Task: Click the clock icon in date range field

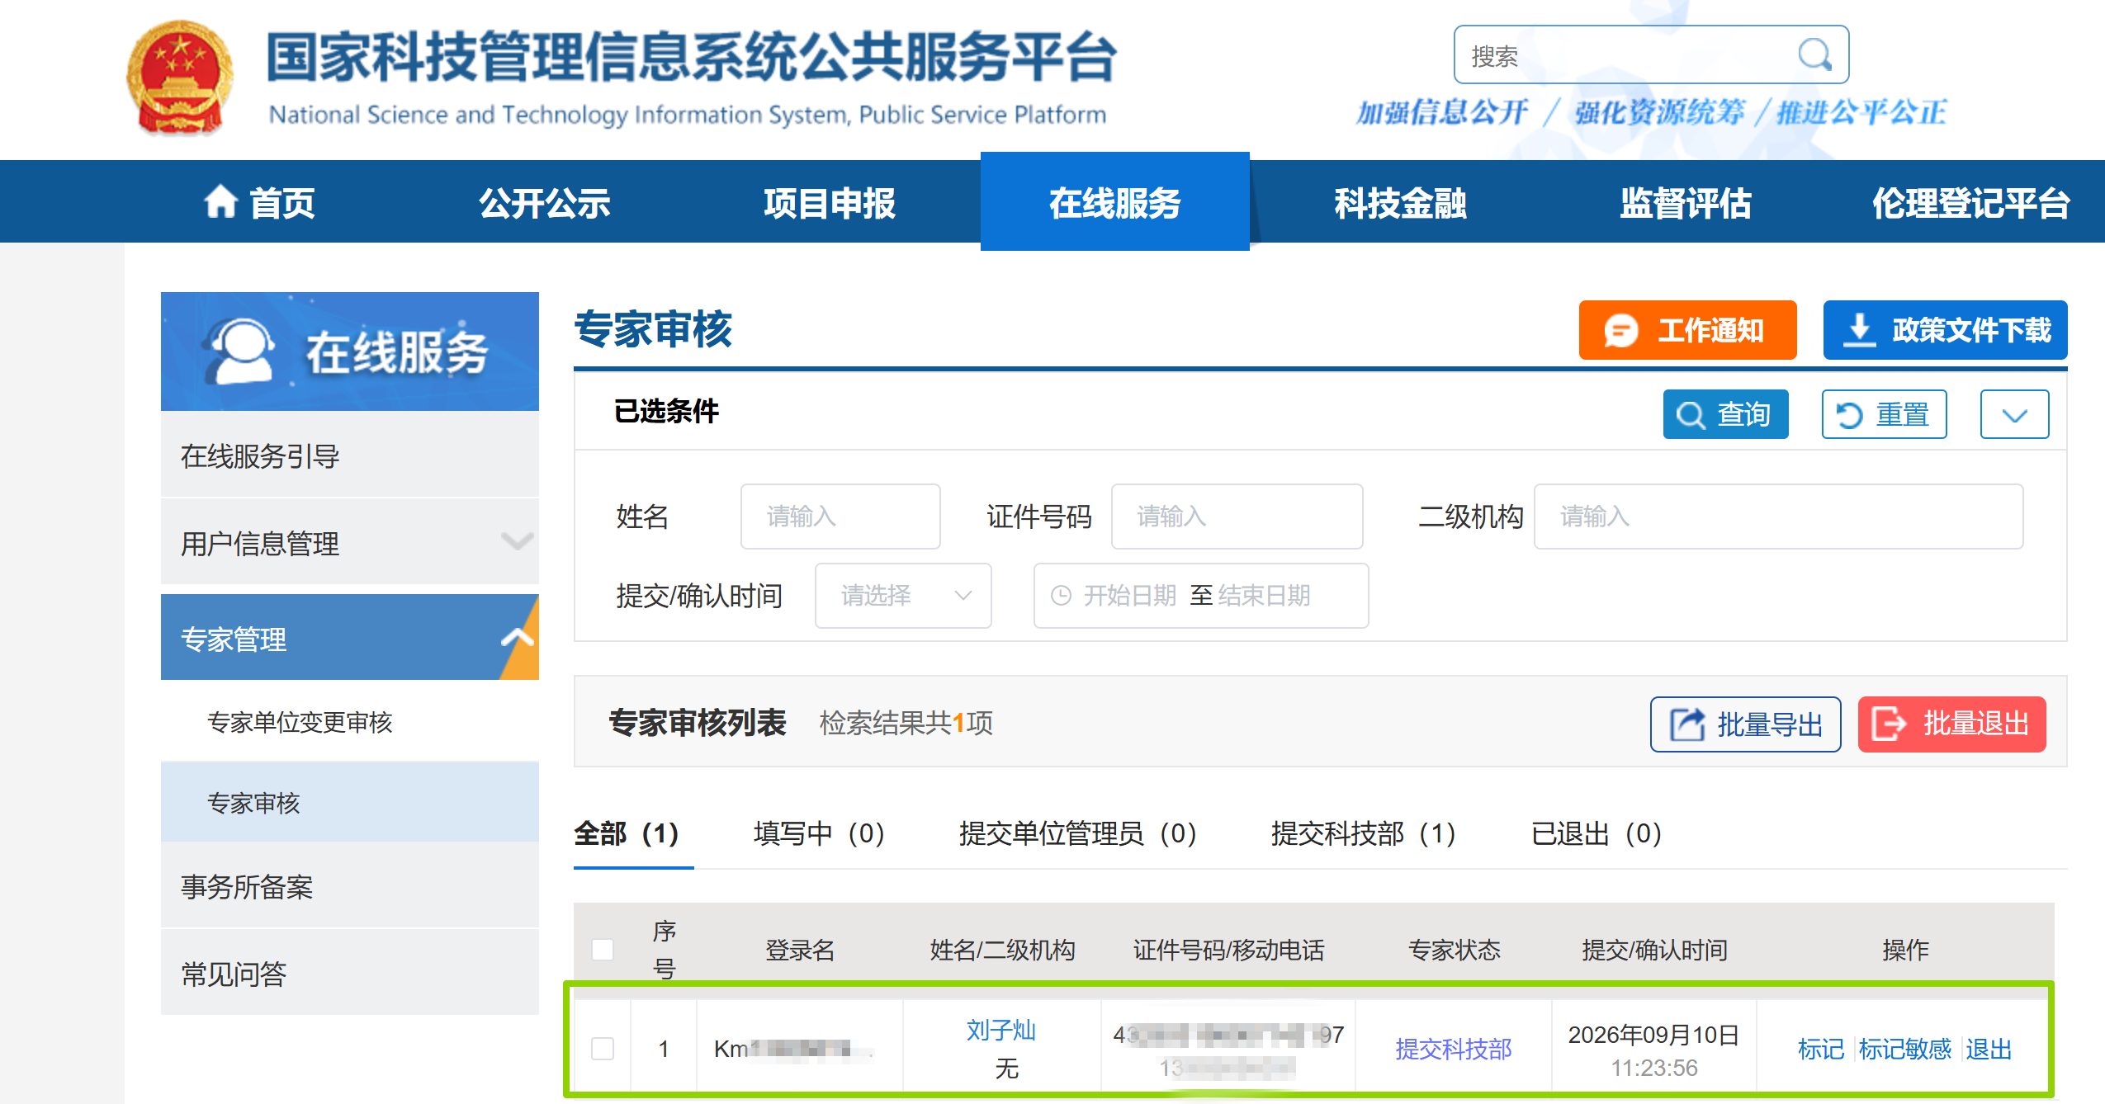Action: click(1061, 596)
